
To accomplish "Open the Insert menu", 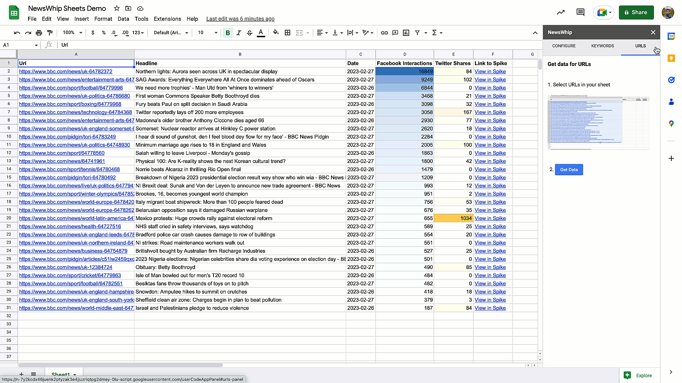I will tap(81, 19).
